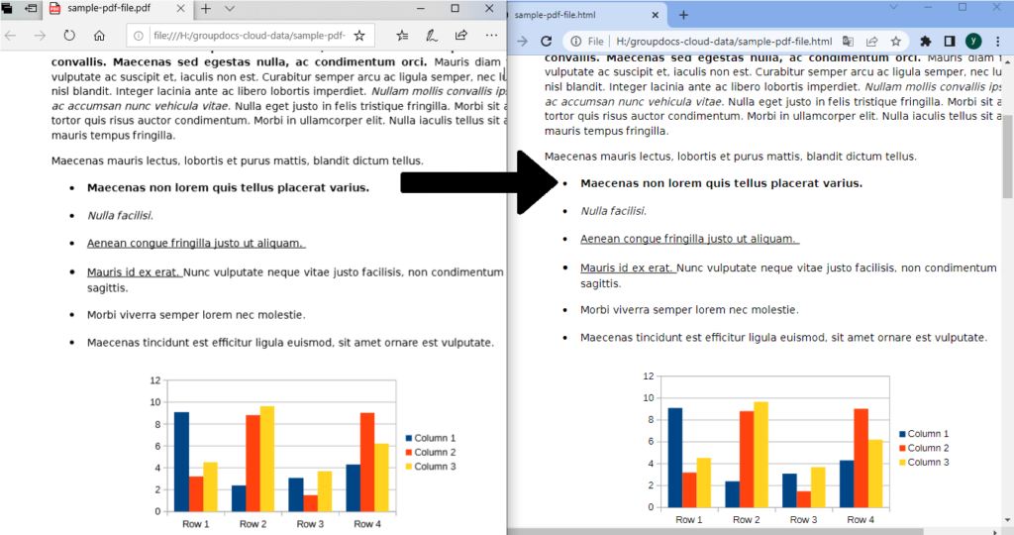Add PDF to favorites with Edge star

coord(359,36)
